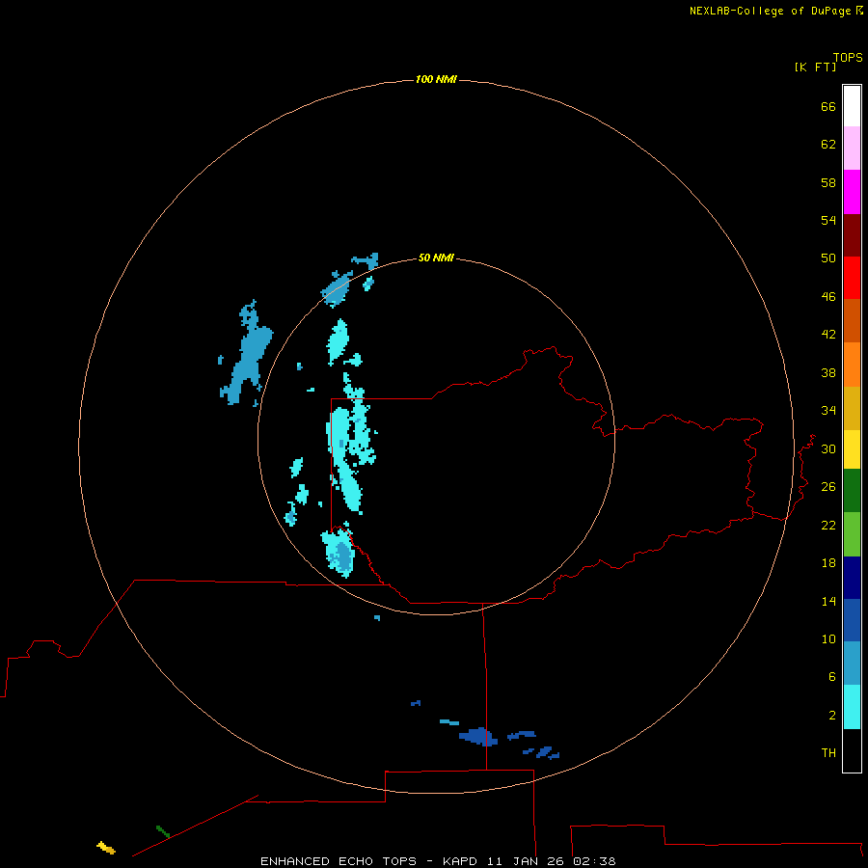Click the dark orange legend swatch near 42

[852, 321]
